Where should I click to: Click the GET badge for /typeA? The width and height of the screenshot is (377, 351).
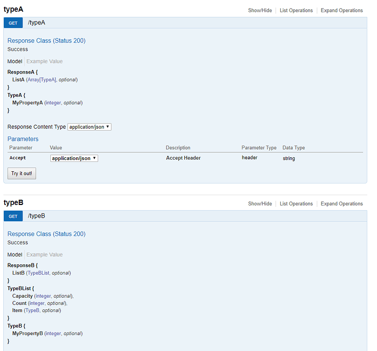(13, 22)
